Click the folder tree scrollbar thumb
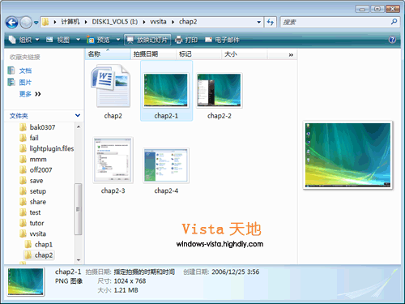This screenshot has width=405, height=304. tap(78, 209)
